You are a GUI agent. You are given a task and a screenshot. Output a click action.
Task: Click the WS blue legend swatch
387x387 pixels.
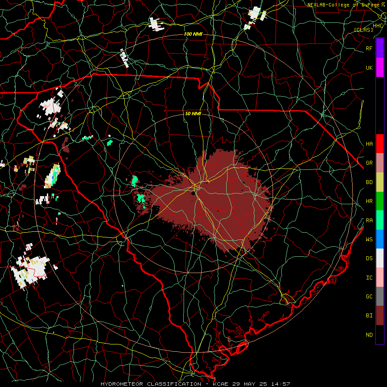[380, 239]
